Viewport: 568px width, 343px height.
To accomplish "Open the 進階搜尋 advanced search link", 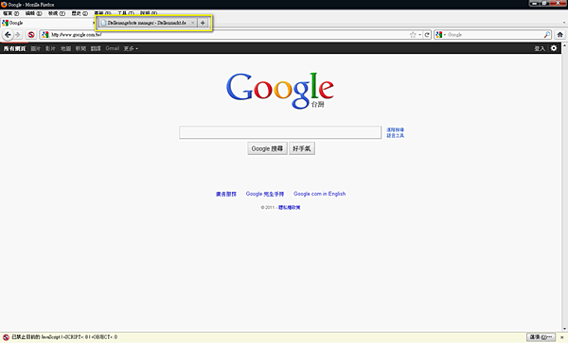I will (395, 129).
